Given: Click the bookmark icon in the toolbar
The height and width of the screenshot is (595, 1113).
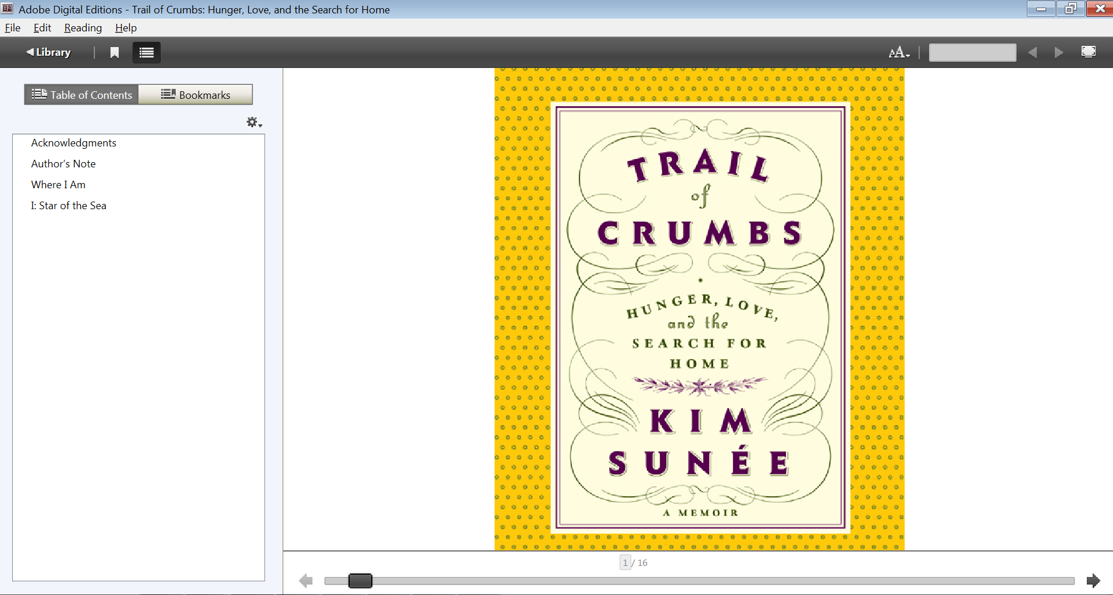Looking at the screenshot, I should click(x=114, y=52).
